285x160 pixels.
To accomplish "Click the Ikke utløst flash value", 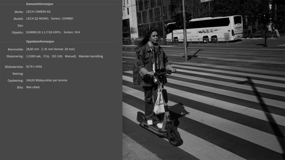I will (x=33, y=87).
